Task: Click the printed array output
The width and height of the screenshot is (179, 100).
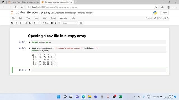Action: coord(44,59)
